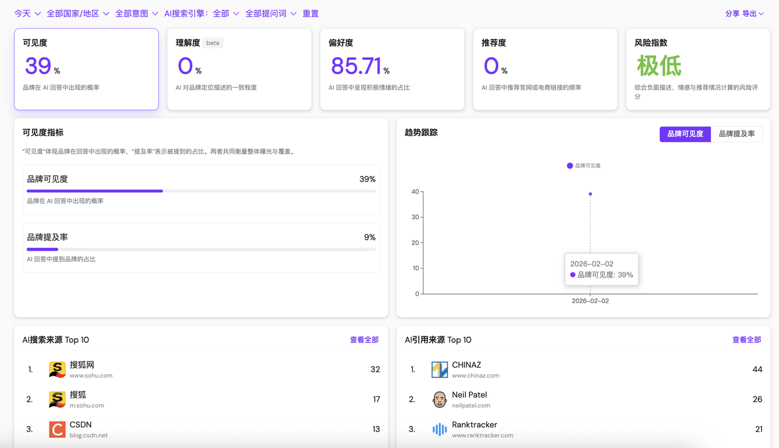Click the Ranktracker logo icon

pyautogui.click(x=439, y=429)
